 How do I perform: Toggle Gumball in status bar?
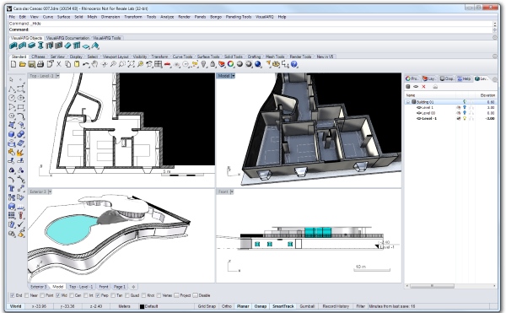pos(307,306)
